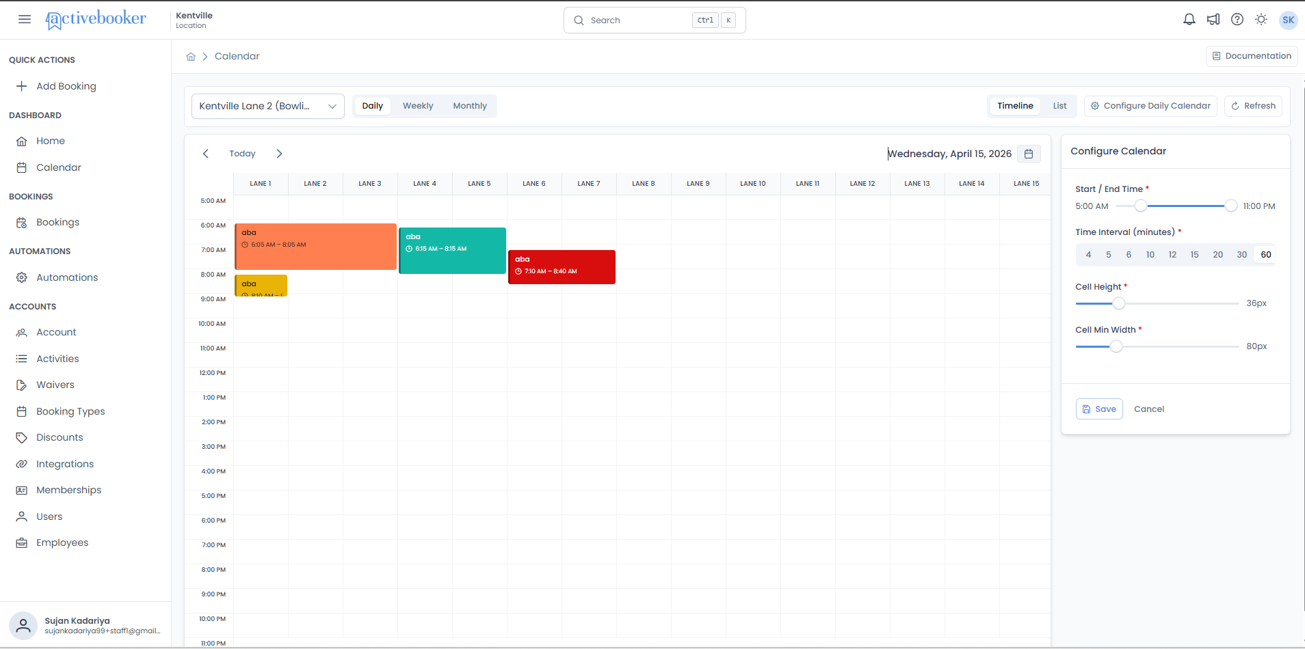Screen dimensions: 1305x649
Task: Go to previous day arrow
Action: point(206,154)
